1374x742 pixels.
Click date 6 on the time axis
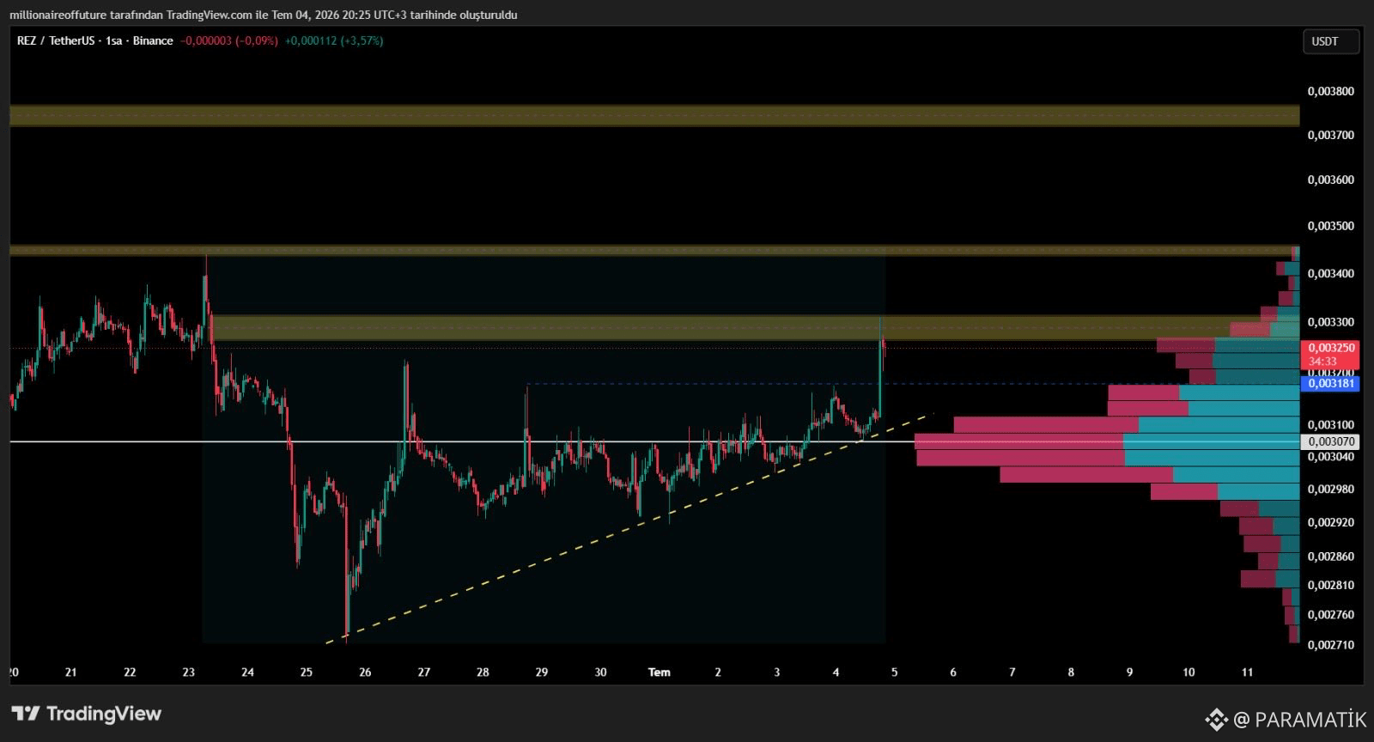(x=953, y=672)
